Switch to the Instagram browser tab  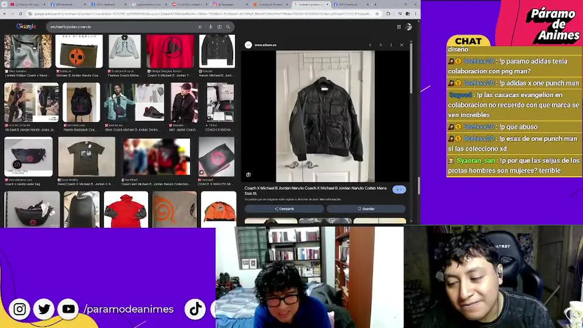pos(230,4)
